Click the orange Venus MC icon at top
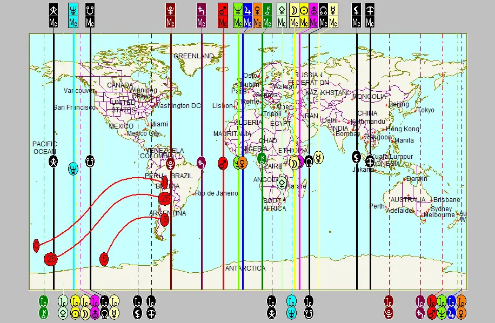The width and height of the screenshot is (495, 323). click(x=257, y=16)
